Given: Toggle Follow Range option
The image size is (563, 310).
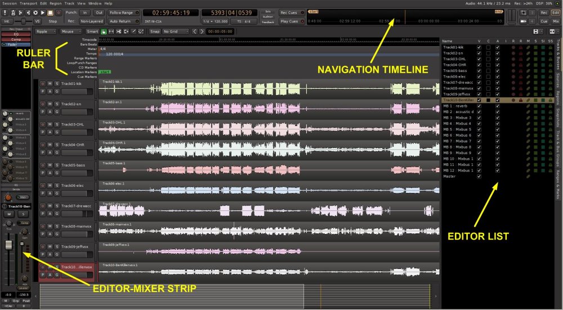Looking at the screenshot, I should tap(124, 12).
